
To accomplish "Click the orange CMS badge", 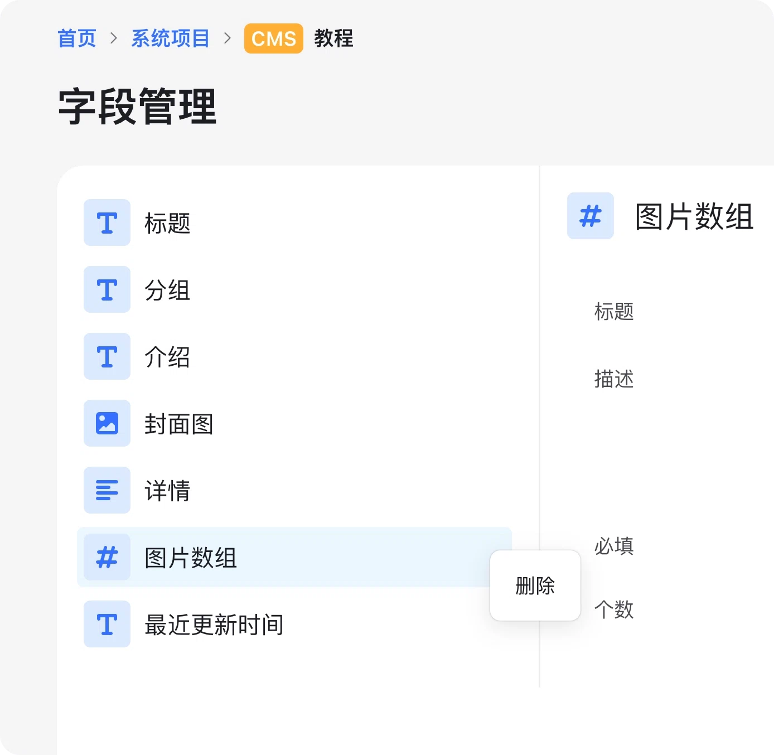I will point(274,38).
